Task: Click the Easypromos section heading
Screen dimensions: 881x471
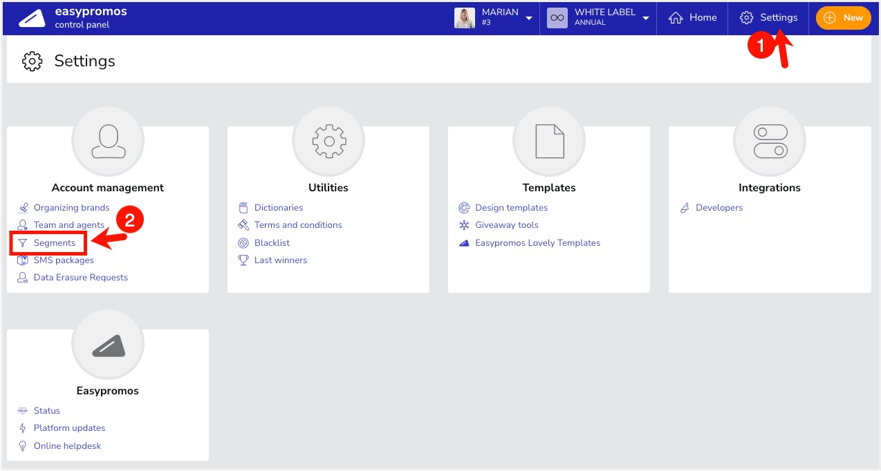Action: coord(108,390)
